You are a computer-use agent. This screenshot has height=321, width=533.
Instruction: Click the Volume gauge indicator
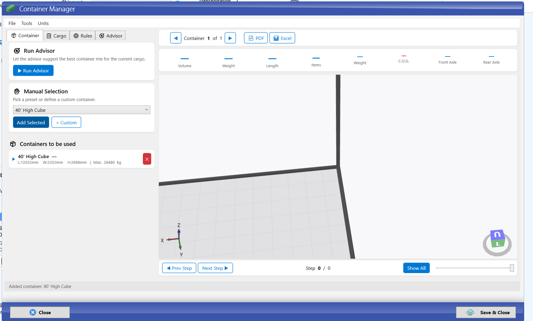click(x=185, y=62)
